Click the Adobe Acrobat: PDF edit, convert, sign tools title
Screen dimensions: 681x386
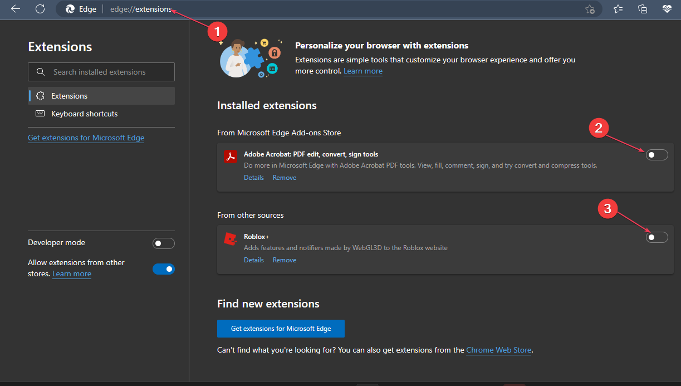pos(311,154)
